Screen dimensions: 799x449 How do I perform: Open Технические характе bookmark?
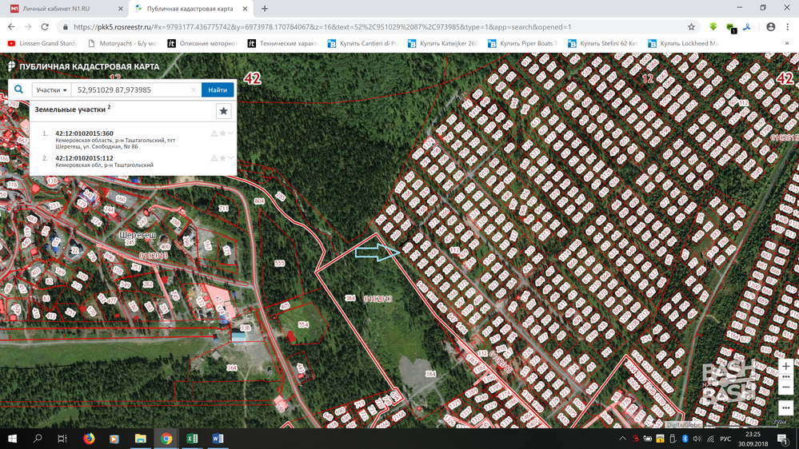pos(283,43)
